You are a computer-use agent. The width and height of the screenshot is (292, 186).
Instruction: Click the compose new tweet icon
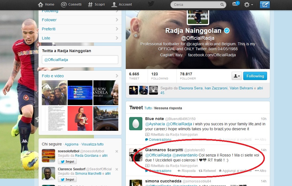coord(265,5)
